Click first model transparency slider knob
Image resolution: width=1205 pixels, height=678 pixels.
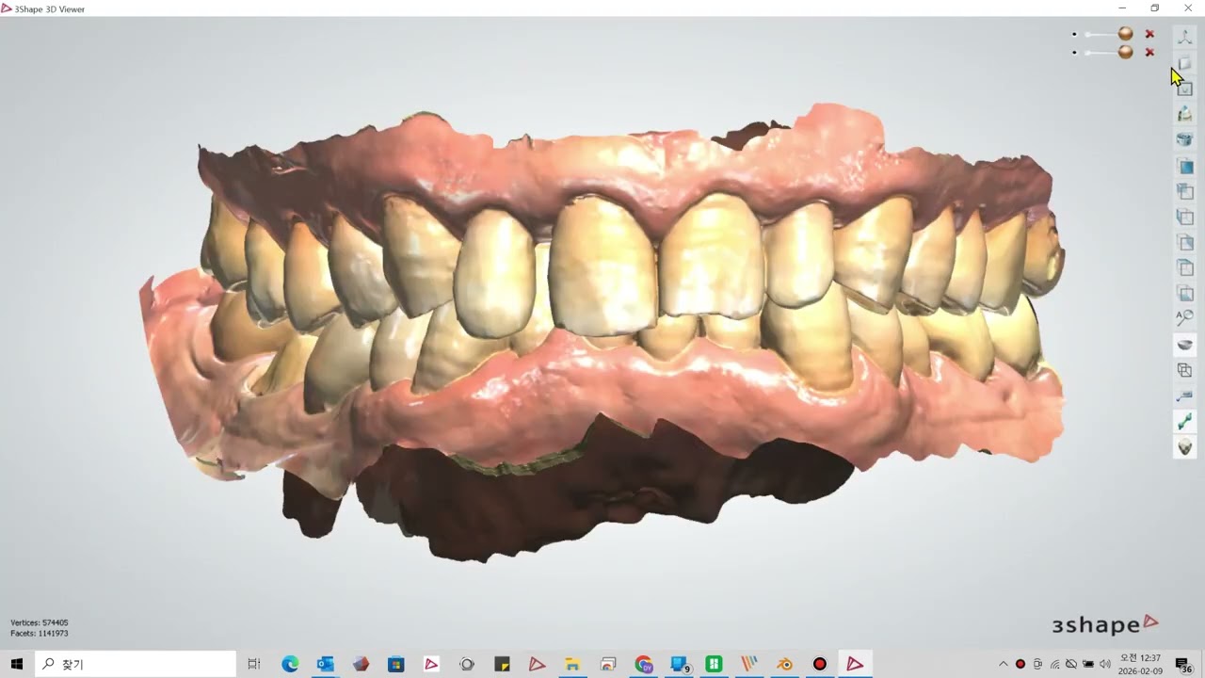(x=1125, y=34)
